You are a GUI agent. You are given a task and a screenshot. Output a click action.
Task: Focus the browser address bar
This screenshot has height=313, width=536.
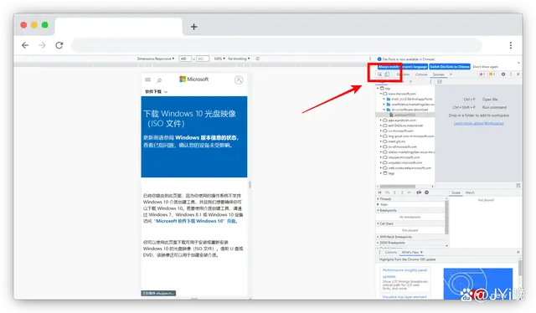[x=276, y=45]
